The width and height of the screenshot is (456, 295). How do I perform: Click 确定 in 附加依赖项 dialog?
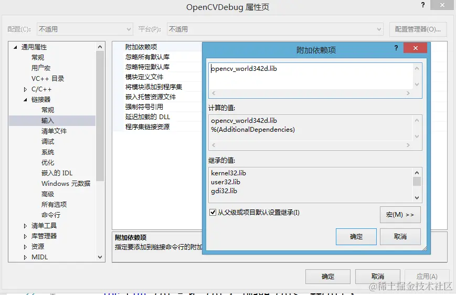356,237
